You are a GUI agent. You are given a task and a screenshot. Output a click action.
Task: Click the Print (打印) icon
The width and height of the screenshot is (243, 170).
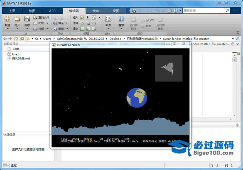[x=35, y=29]
